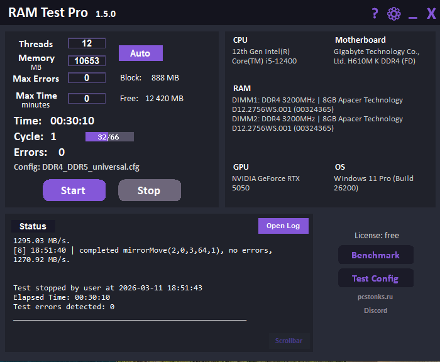Viewport: 440px width, 362px height.
Task: Stop the running test
Action: click(149, 190)
